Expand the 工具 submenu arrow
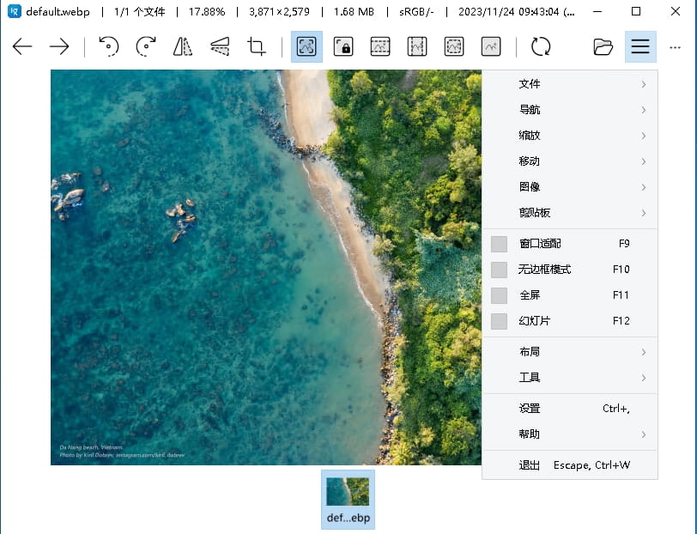 click(x=644, y=378)
